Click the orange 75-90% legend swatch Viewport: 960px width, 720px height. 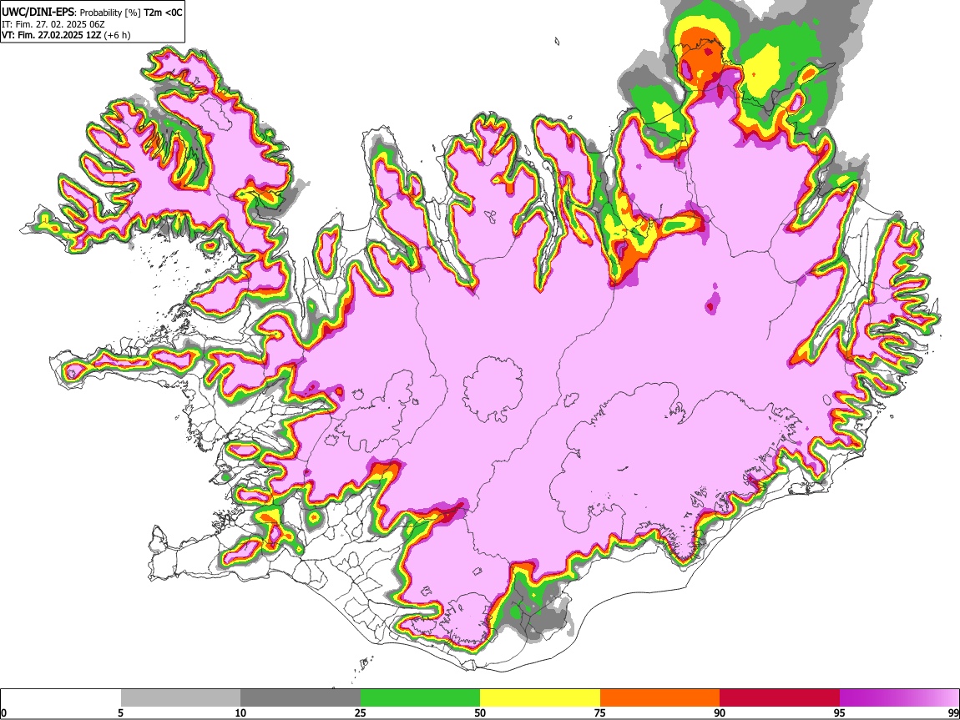[660, 698]
